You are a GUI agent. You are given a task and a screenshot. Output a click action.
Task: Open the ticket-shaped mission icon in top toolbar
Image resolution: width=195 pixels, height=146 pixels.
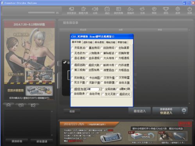[142, 9]
